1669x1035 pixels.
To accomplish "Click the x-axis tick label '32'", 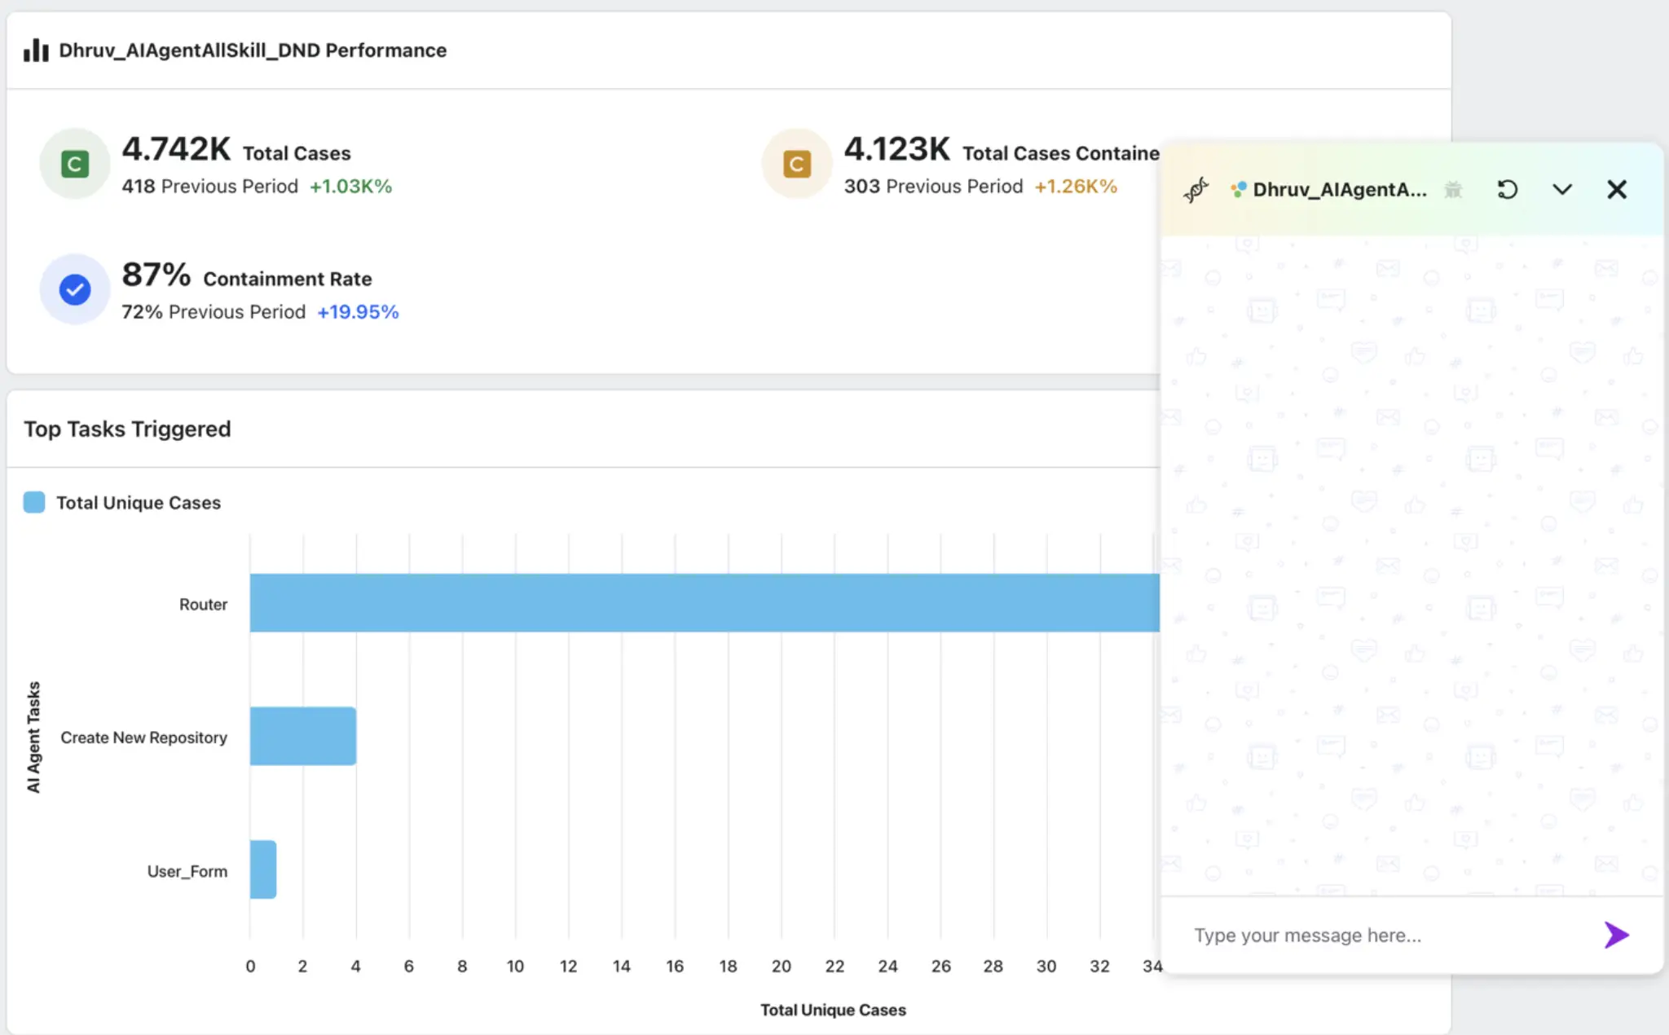I will point(1099,967).
